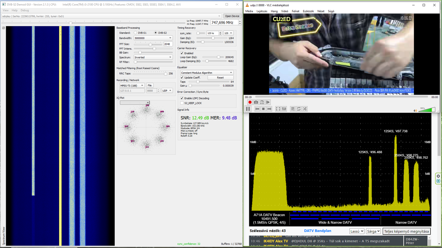Open Média menu in VLC
442x248 pixels.
[x=249, y=11]
